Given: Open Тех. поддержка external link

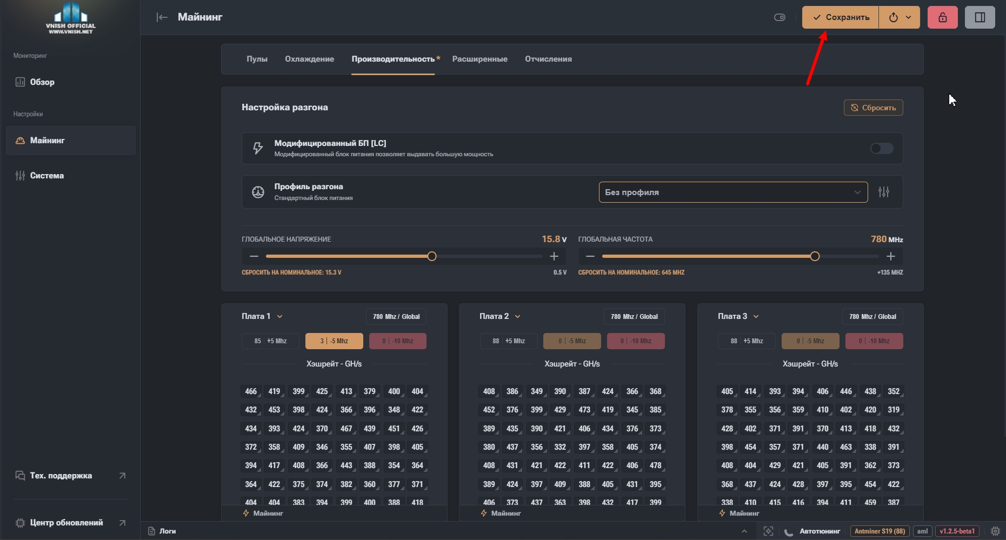Looking at the screenshot, I should click(71, 476).
